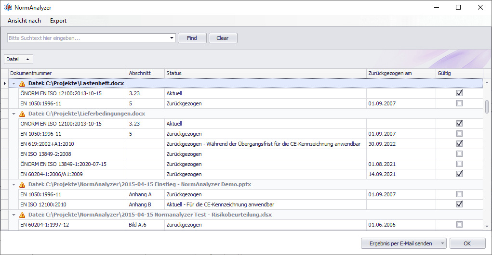
Task: Click warning icon beside Risikobeurteilung.xlsx group
Action: 22,215
